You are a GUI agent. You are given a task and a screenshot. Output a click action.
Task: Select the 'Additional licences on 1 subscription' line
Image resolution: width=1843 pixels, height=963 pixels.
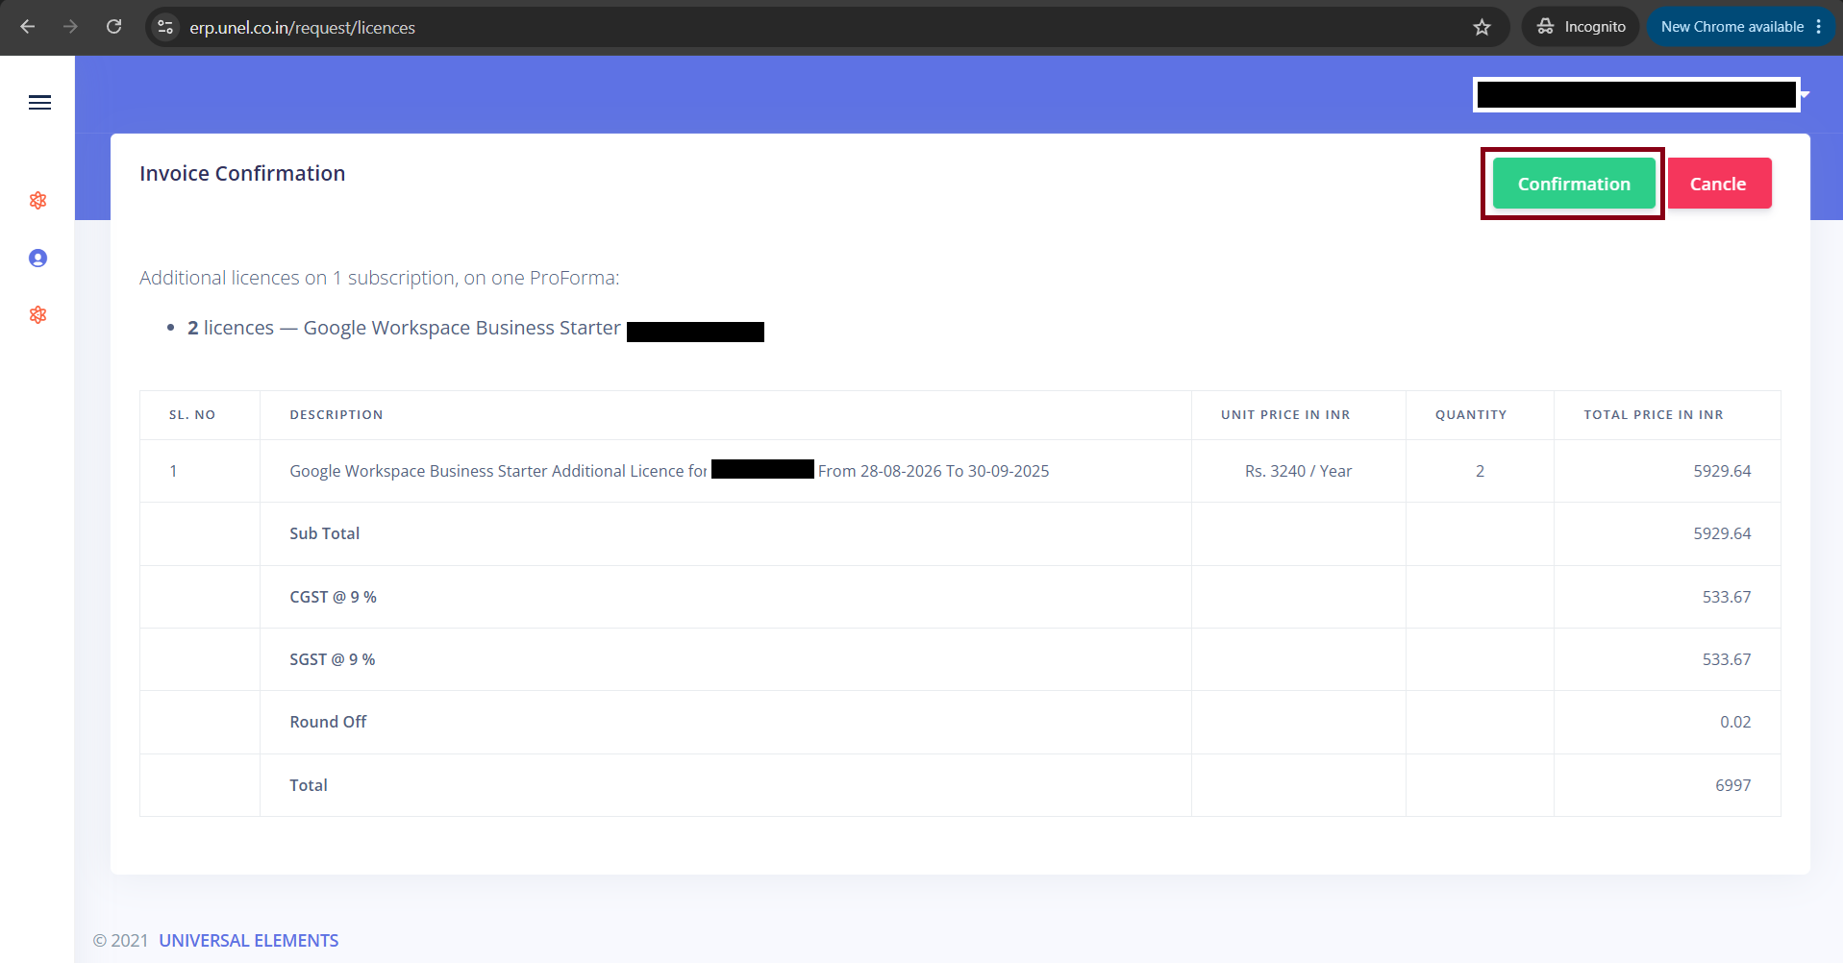[x=380, y=278]
